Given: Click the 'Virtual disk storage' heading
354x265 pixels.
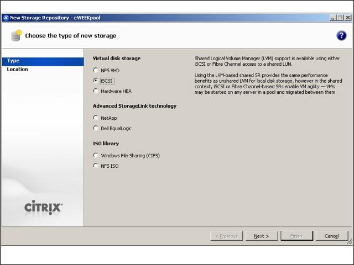Looking at the screenshot, I should click(x=117, y=59).
